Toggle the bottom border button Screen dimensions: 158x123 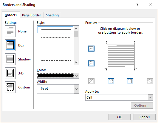pos(91,63)
